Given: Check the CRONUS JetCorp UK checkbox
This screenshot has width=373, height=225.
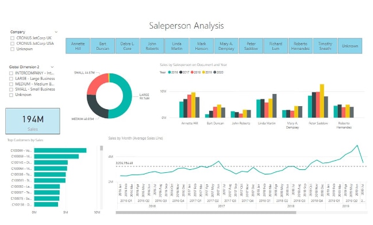Looking at the screenshot, I should click(13, 38).
